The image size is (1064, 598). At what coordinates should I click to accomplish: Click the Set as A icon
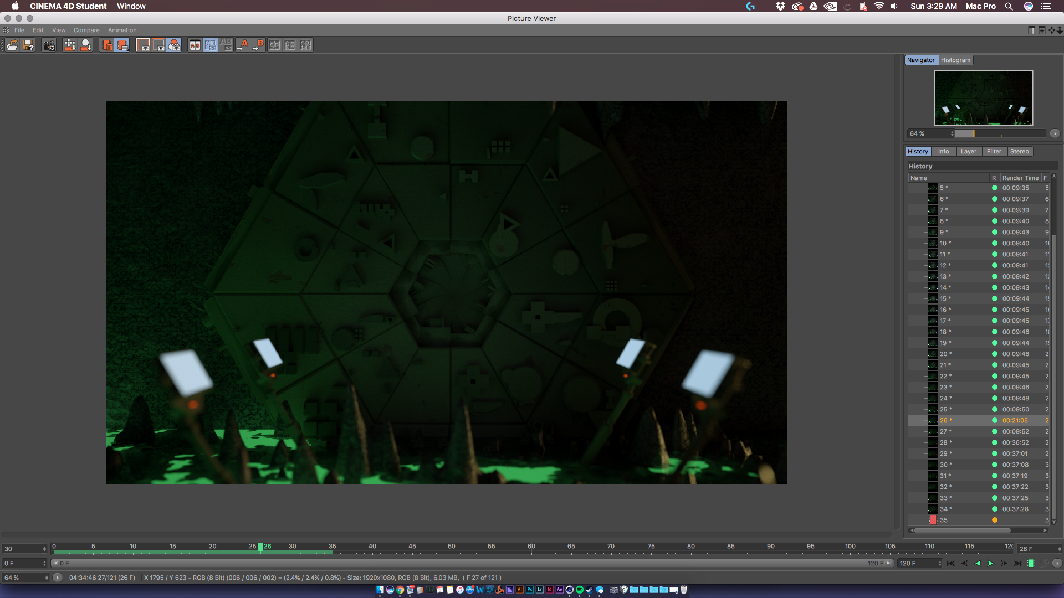click(242, 45)
